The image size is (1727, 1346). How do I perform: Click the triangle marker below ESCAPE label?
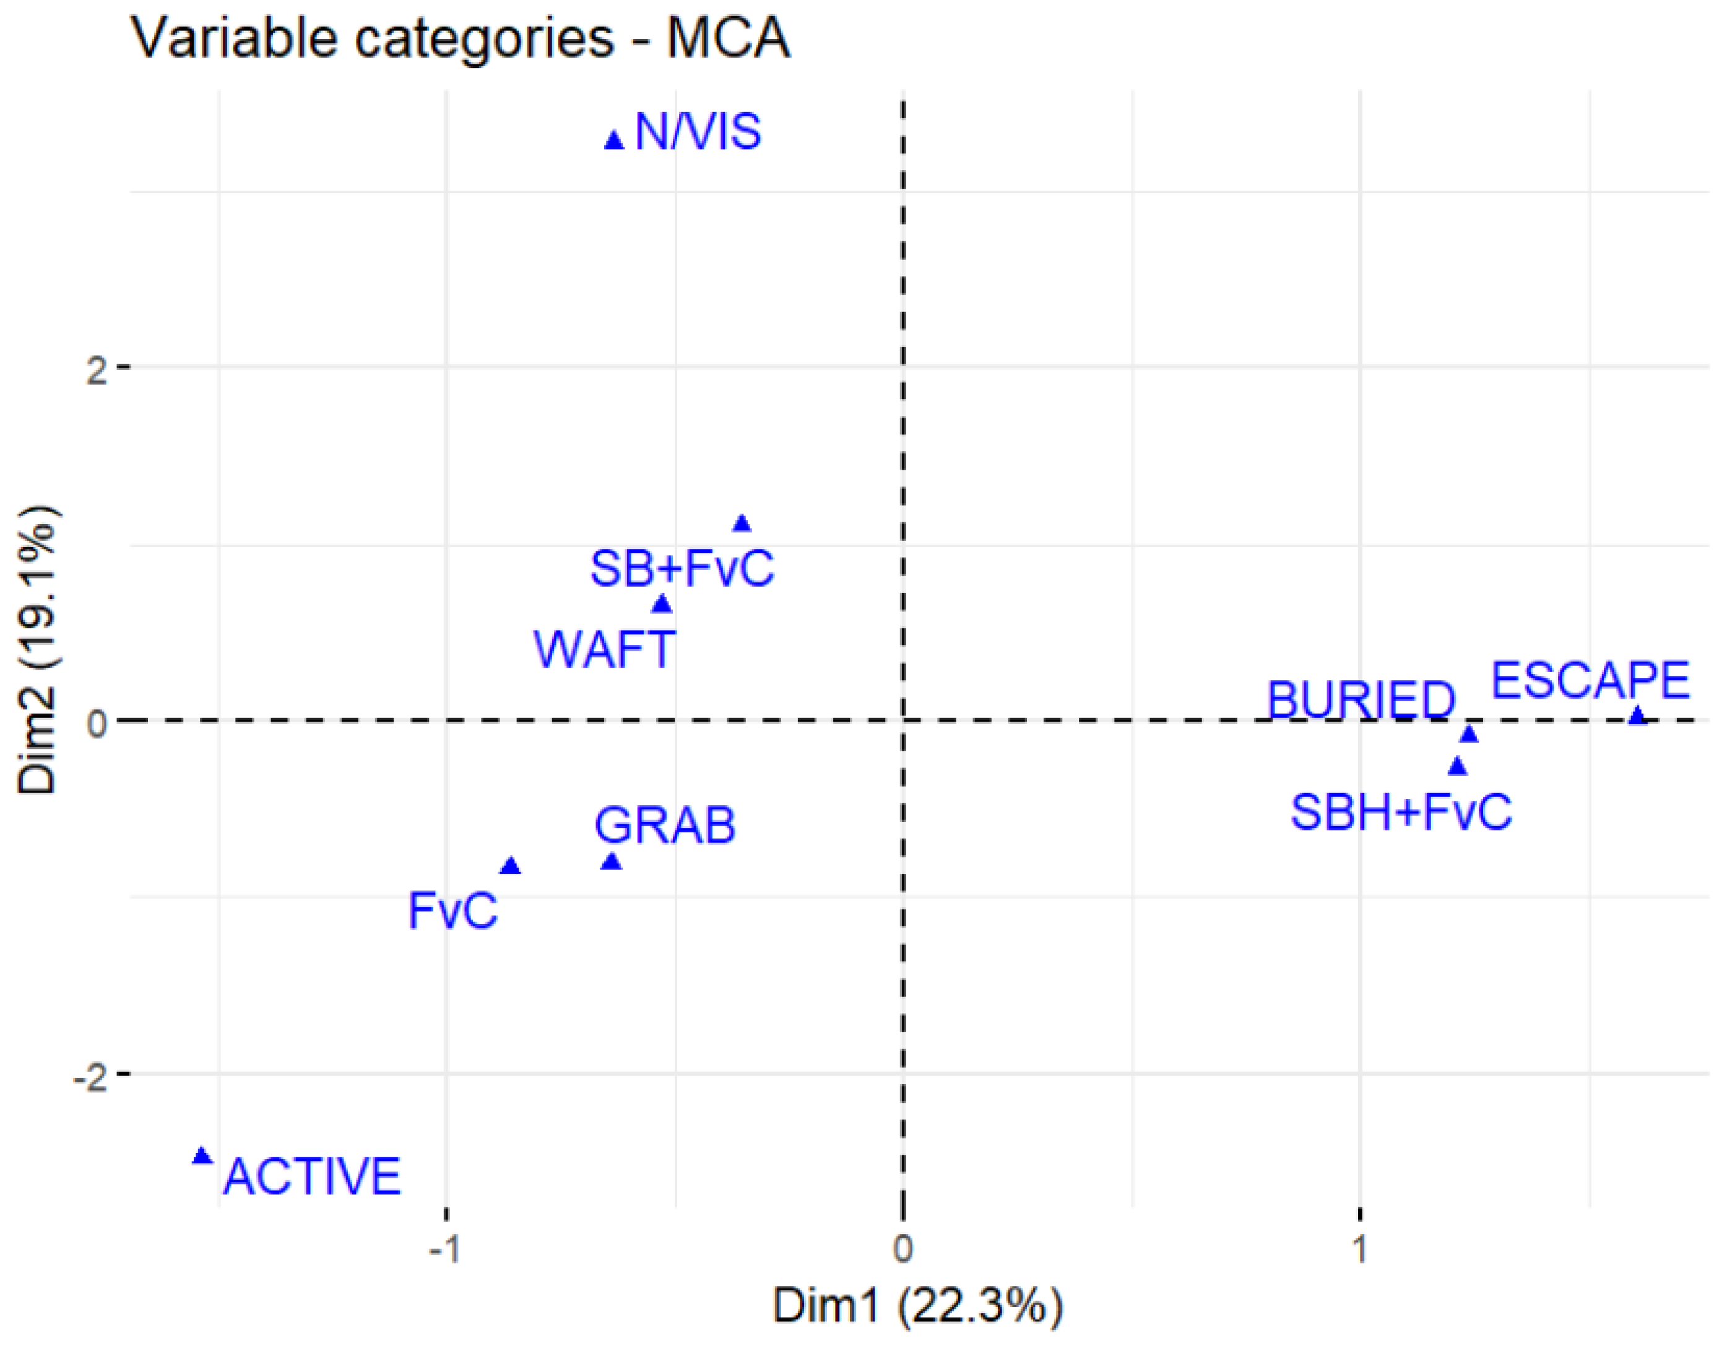click(x=1638, y=716)
